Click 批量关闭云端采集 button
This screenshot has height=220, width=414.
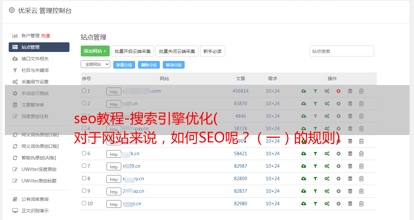point(177,51)
